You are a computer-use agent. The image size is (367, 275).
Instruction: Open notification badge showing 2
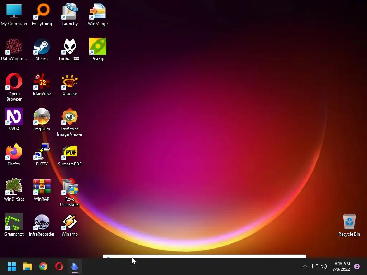pos(357,266)
